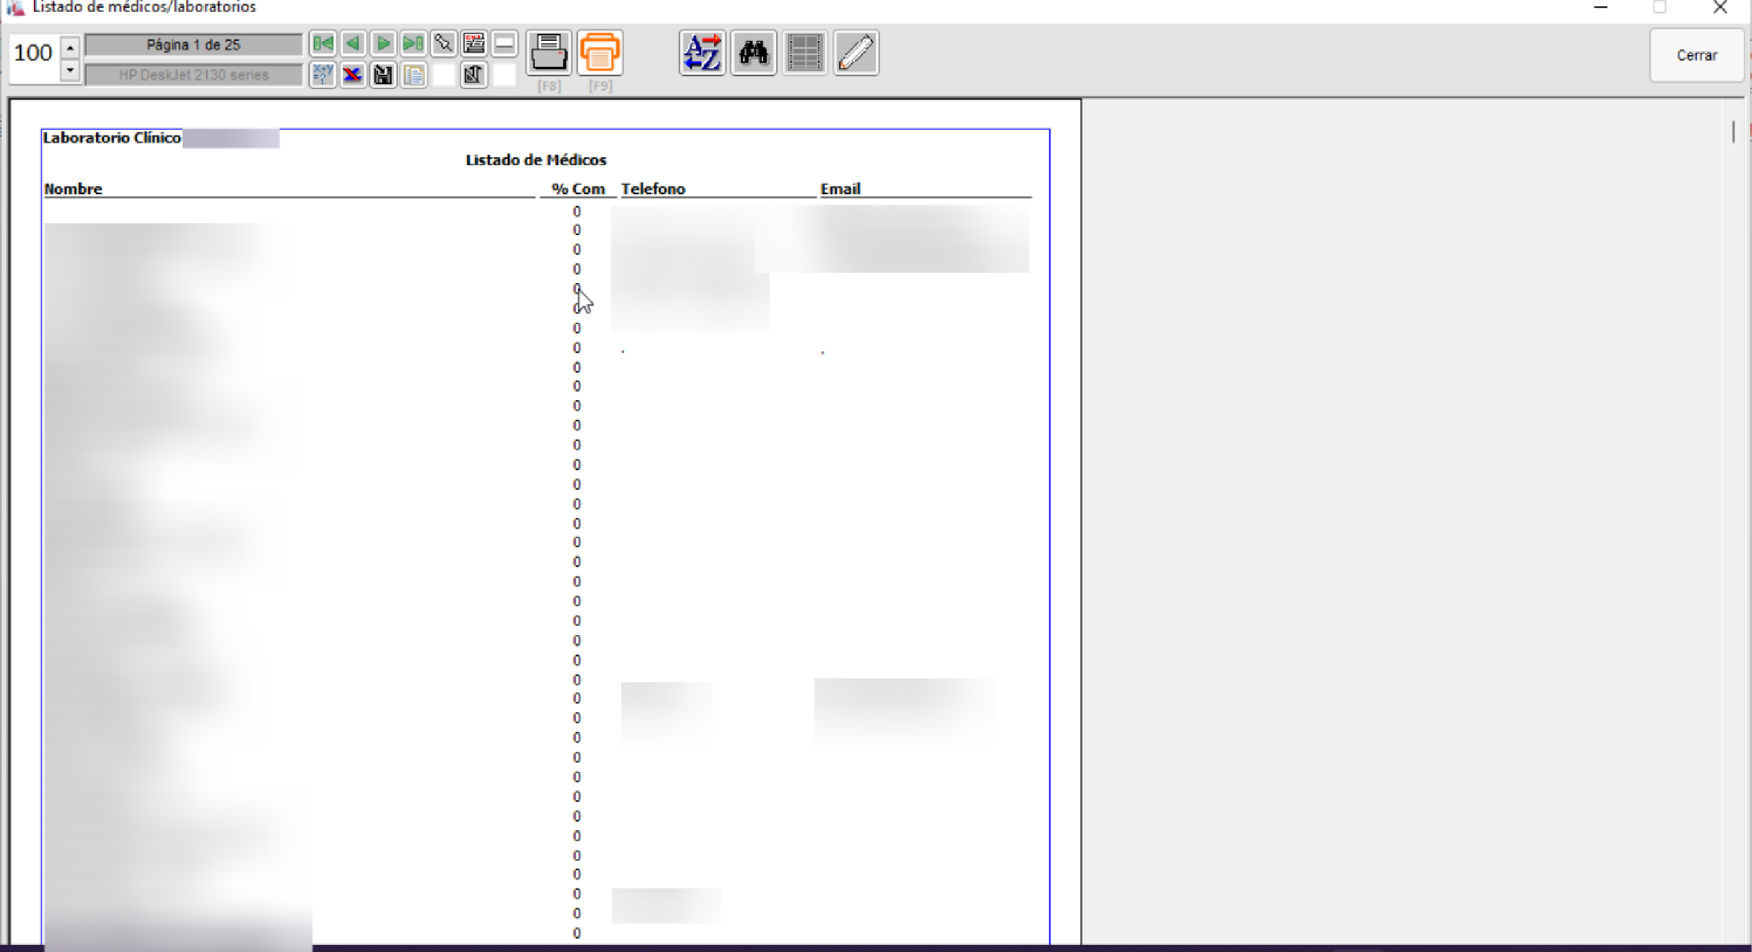
Task: Click the zoom value field showing 100
Action: point(33,54)
